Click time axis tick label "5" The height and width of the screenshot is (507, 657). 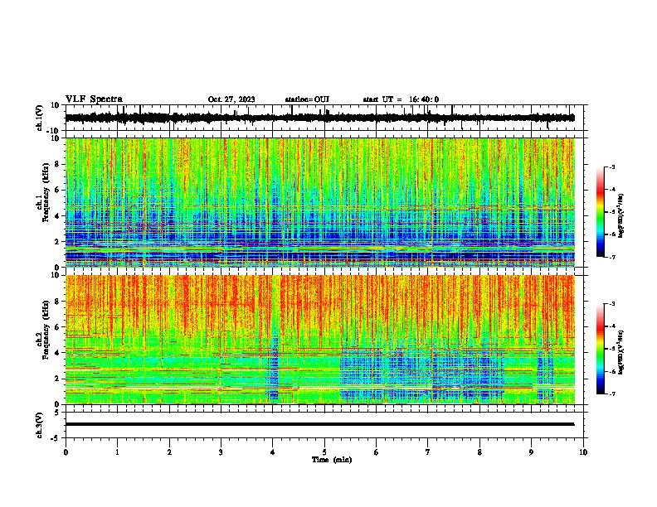tap(324, 452)
